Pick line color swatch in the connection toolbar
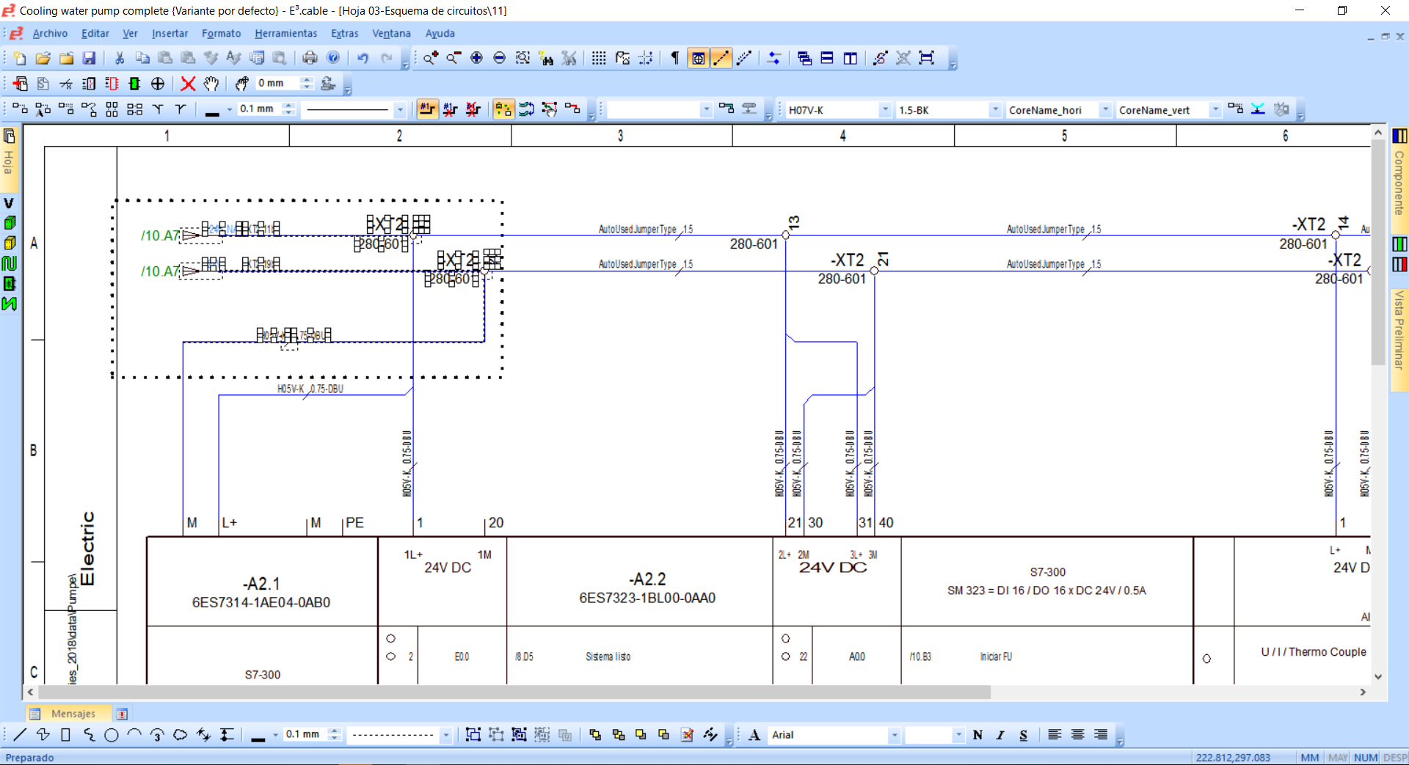Image resolution: width=1409 pixels, height=765 pixels. pos(213,110)
